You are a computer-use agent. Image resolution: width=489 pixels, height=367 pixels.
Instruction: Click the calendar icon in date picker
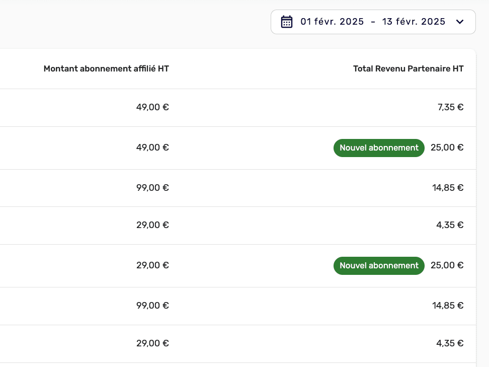pos(287,22)
